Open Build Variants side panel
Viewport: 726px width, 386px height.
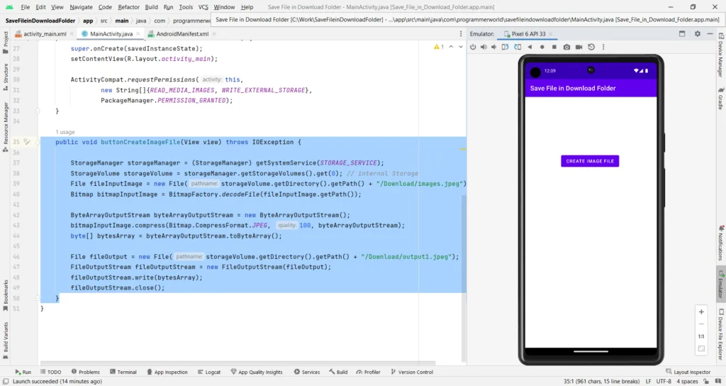pos(6,341)
